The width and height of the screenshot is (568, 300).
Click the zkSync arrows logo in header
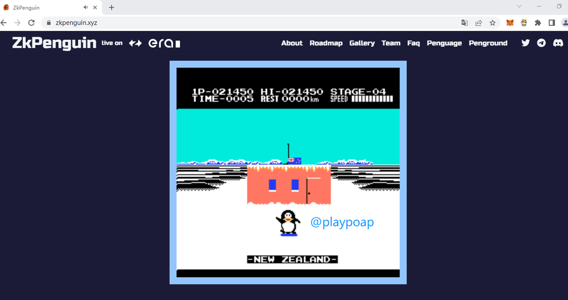click(x=135, y=43)
